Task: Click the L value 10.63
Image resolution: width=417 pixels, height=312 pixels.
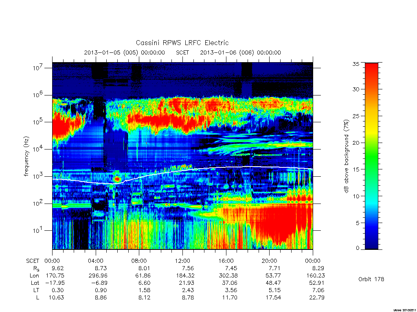Action: (x=56, y=297)
